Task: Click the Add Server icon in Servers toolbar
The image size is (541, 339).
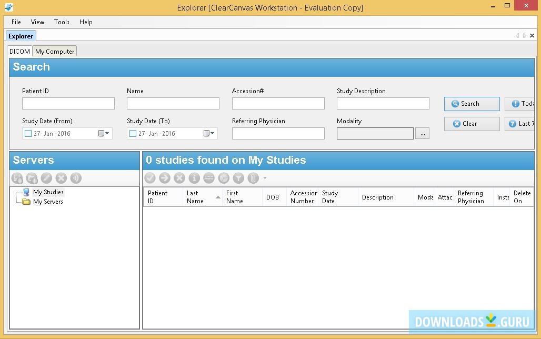Action: [x=17, y=178]
